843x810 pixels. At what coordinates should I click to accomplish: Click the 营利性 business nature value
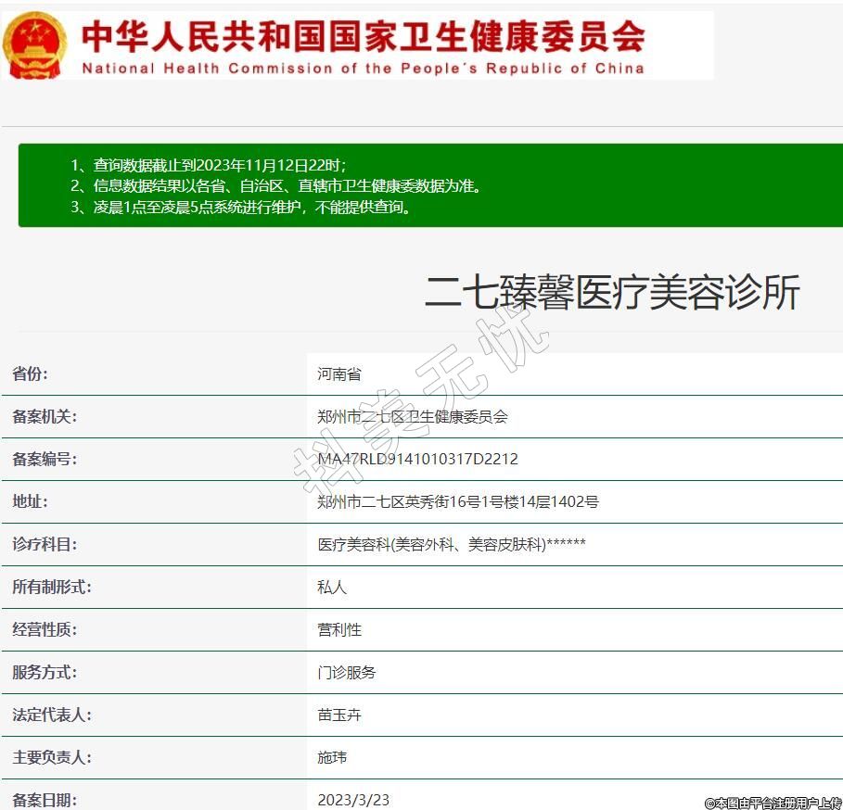point(339,630)
